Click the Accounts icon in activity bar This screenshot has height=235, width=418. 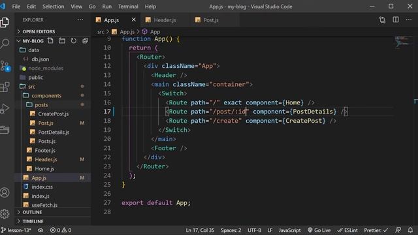point(5,193)
